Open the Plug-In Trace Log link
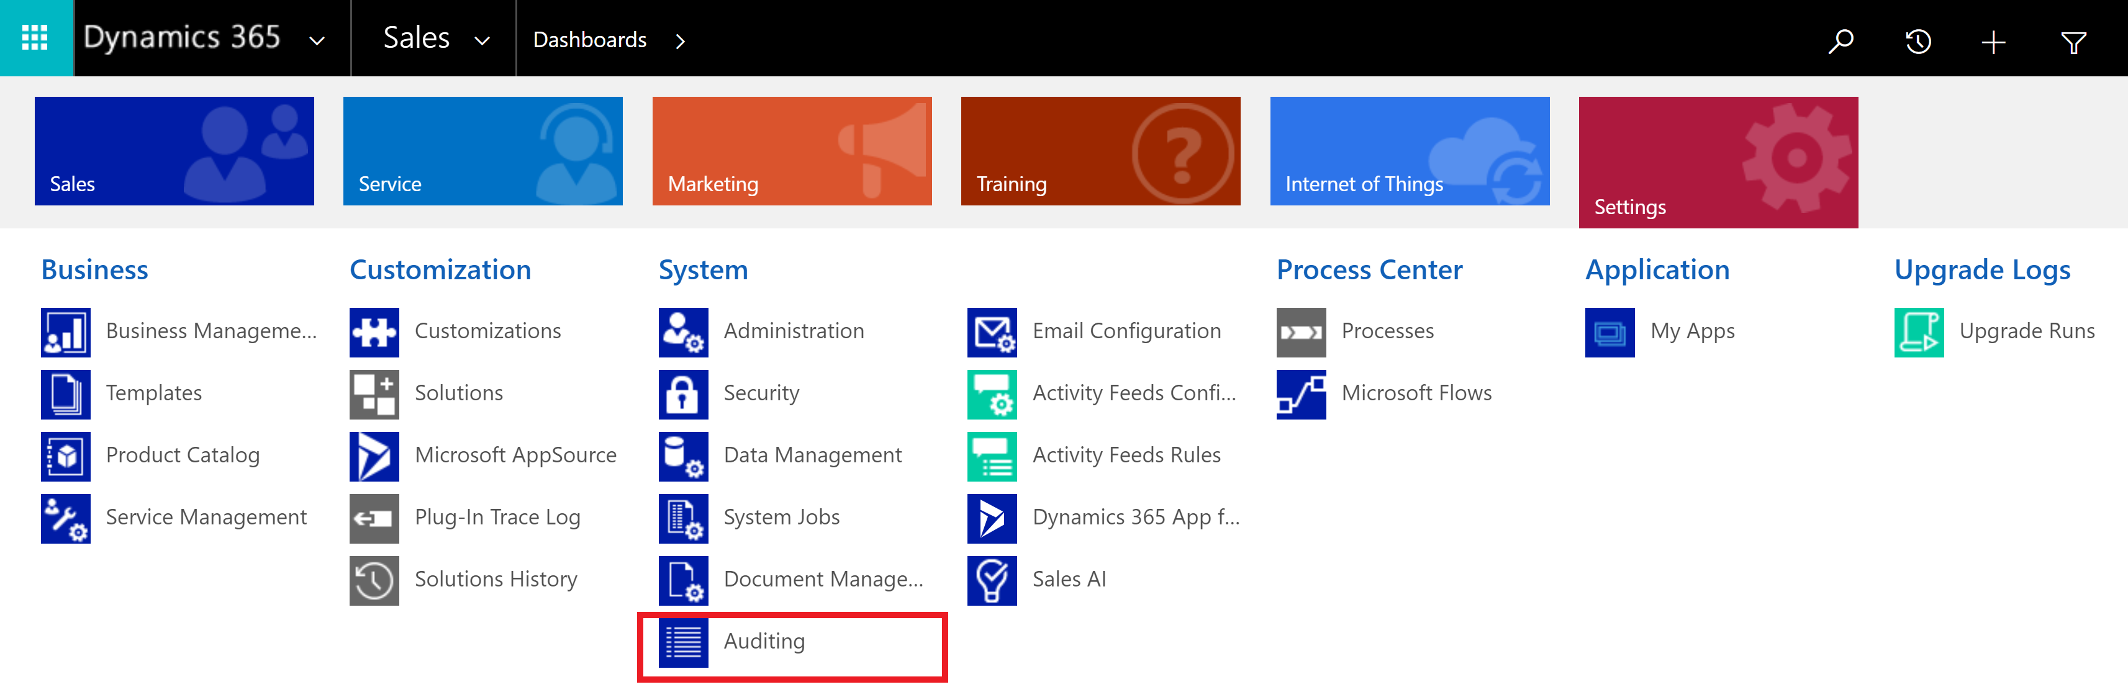 click(x=497, y=518)
